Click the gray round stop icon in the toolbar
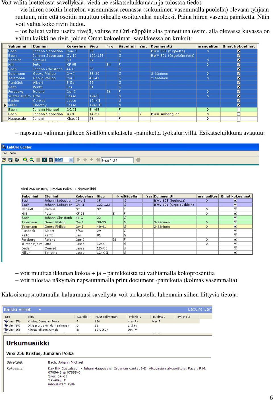 point(138,160)
